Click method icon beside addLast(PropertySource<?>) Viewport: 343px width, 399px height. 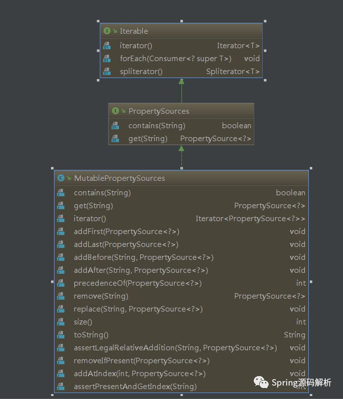pos(60,244)
